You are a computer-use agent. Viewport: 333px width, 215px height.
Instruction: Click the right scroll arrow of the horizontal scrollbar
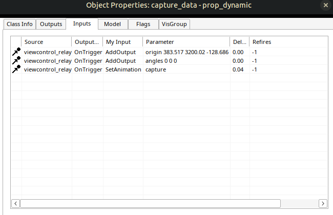tap(323, 204)
